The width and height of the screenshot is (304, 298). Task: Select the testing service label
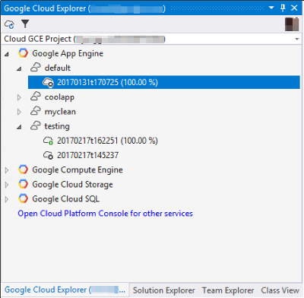(57, 126)
